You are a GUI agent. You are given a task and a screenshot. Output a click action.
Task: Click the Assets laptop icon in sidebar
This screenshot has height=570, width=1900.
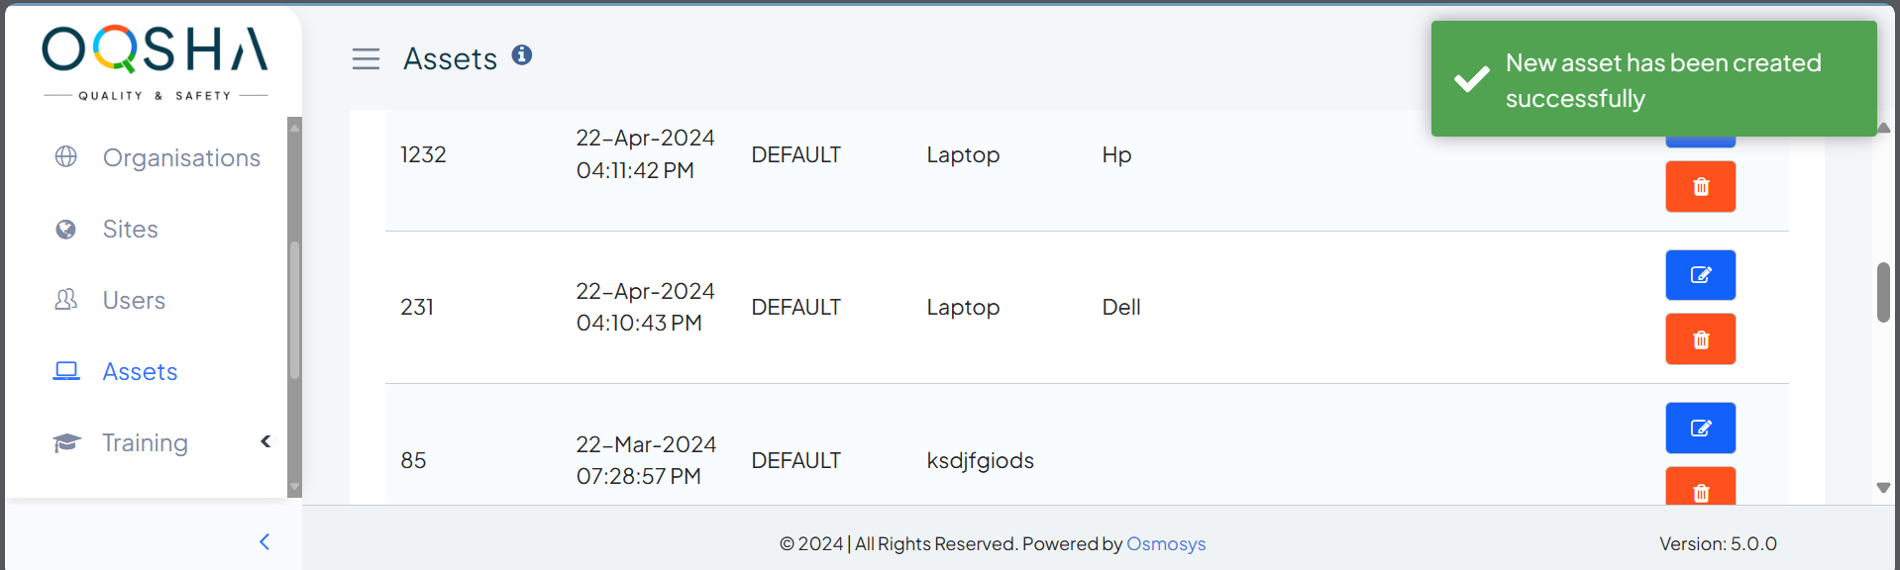point(66,371)
